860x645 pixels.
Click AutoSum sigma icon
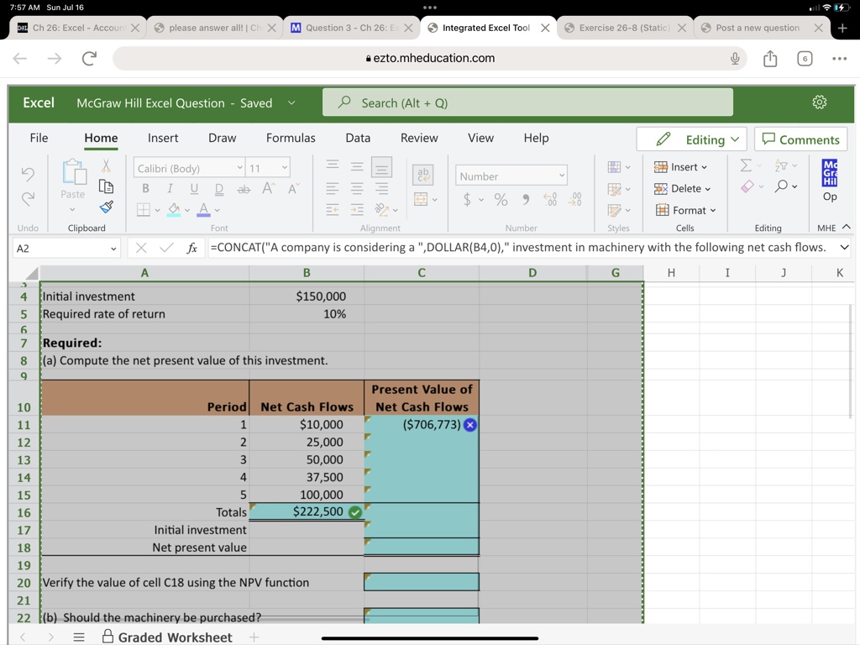click(x=746, y=165)
